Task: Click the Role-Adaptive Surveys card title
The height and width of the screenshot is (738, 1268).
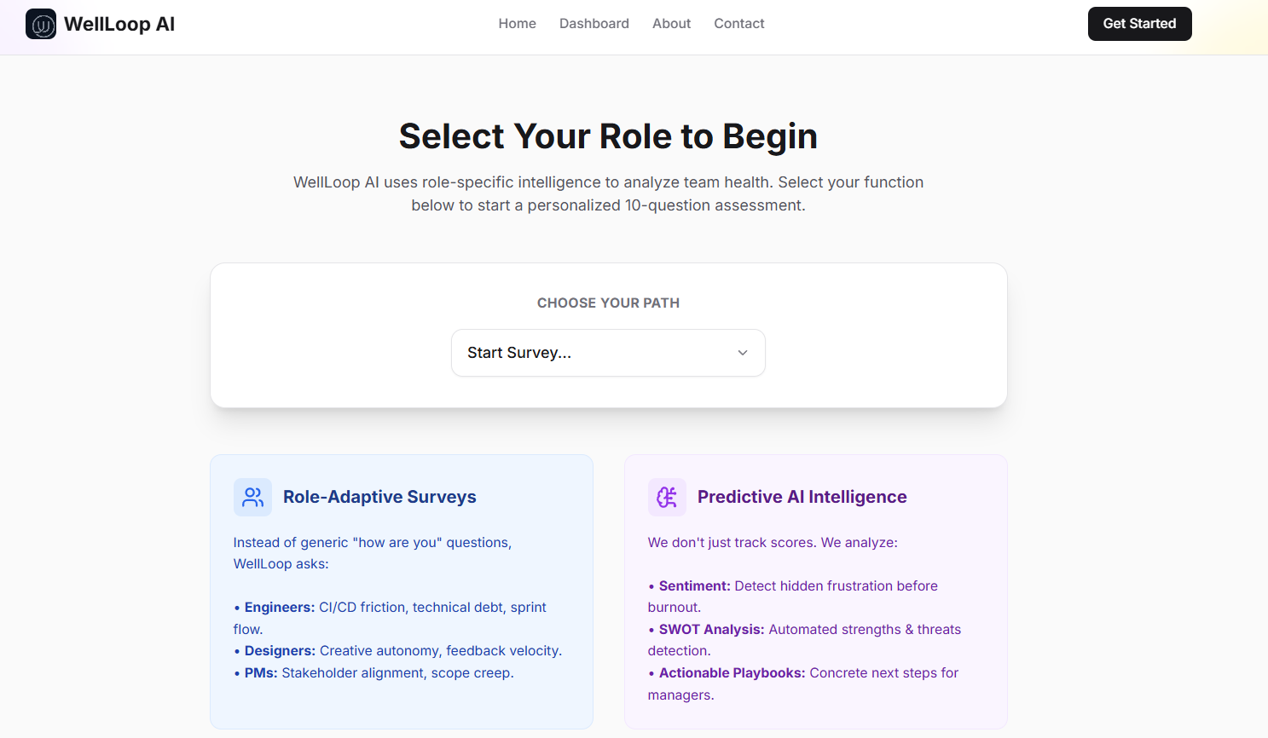Action: [x=379, y=497]
